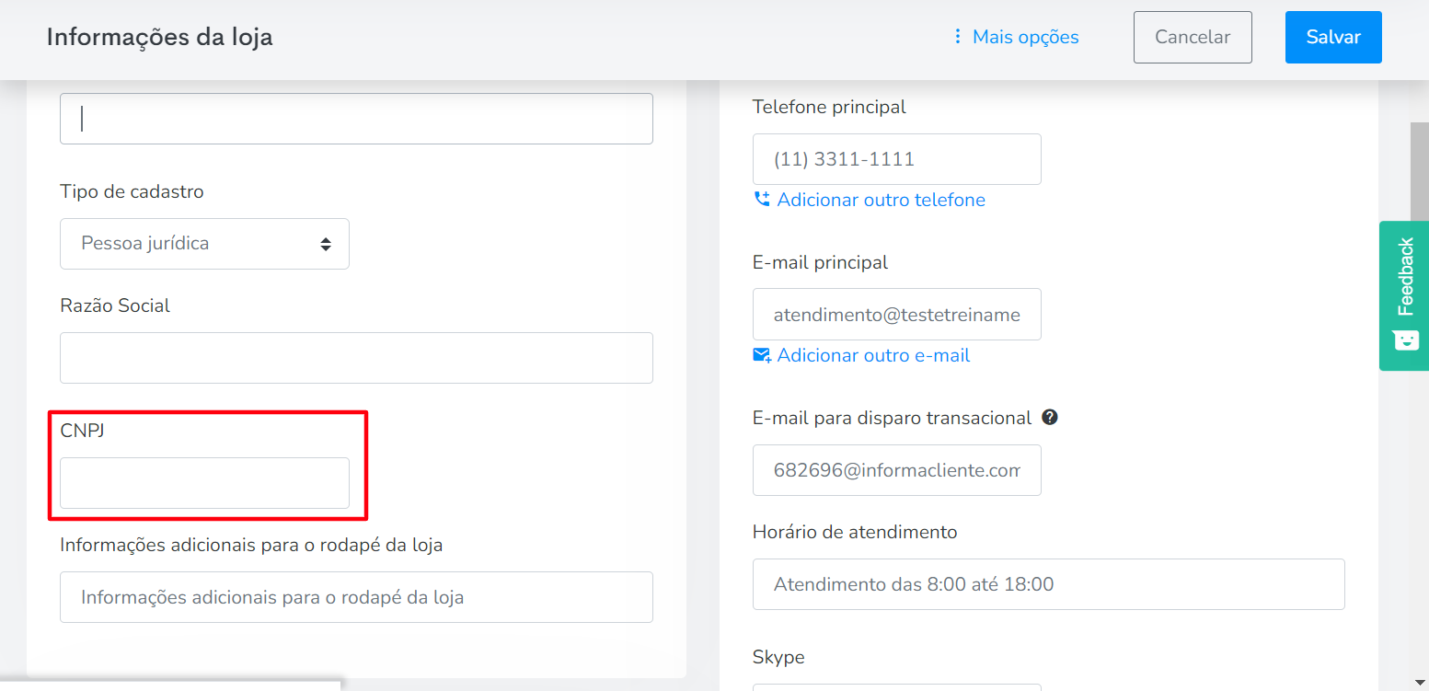1429x691 pixels.
Task: Open the Mais opções three-dot menu icon
Action: point(958,37)
